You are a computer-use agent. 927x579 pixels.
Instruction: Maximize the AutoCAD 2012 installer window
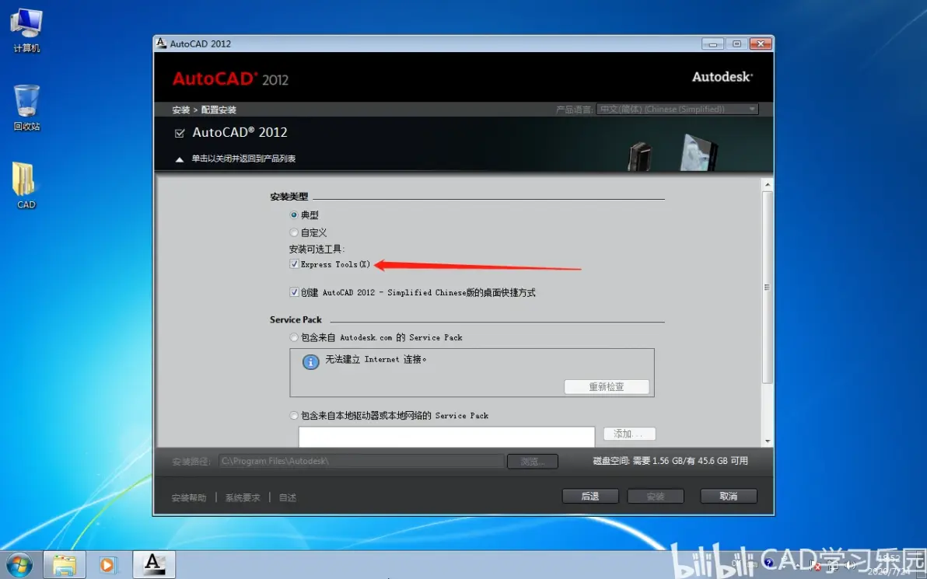(x=736, y=44)
